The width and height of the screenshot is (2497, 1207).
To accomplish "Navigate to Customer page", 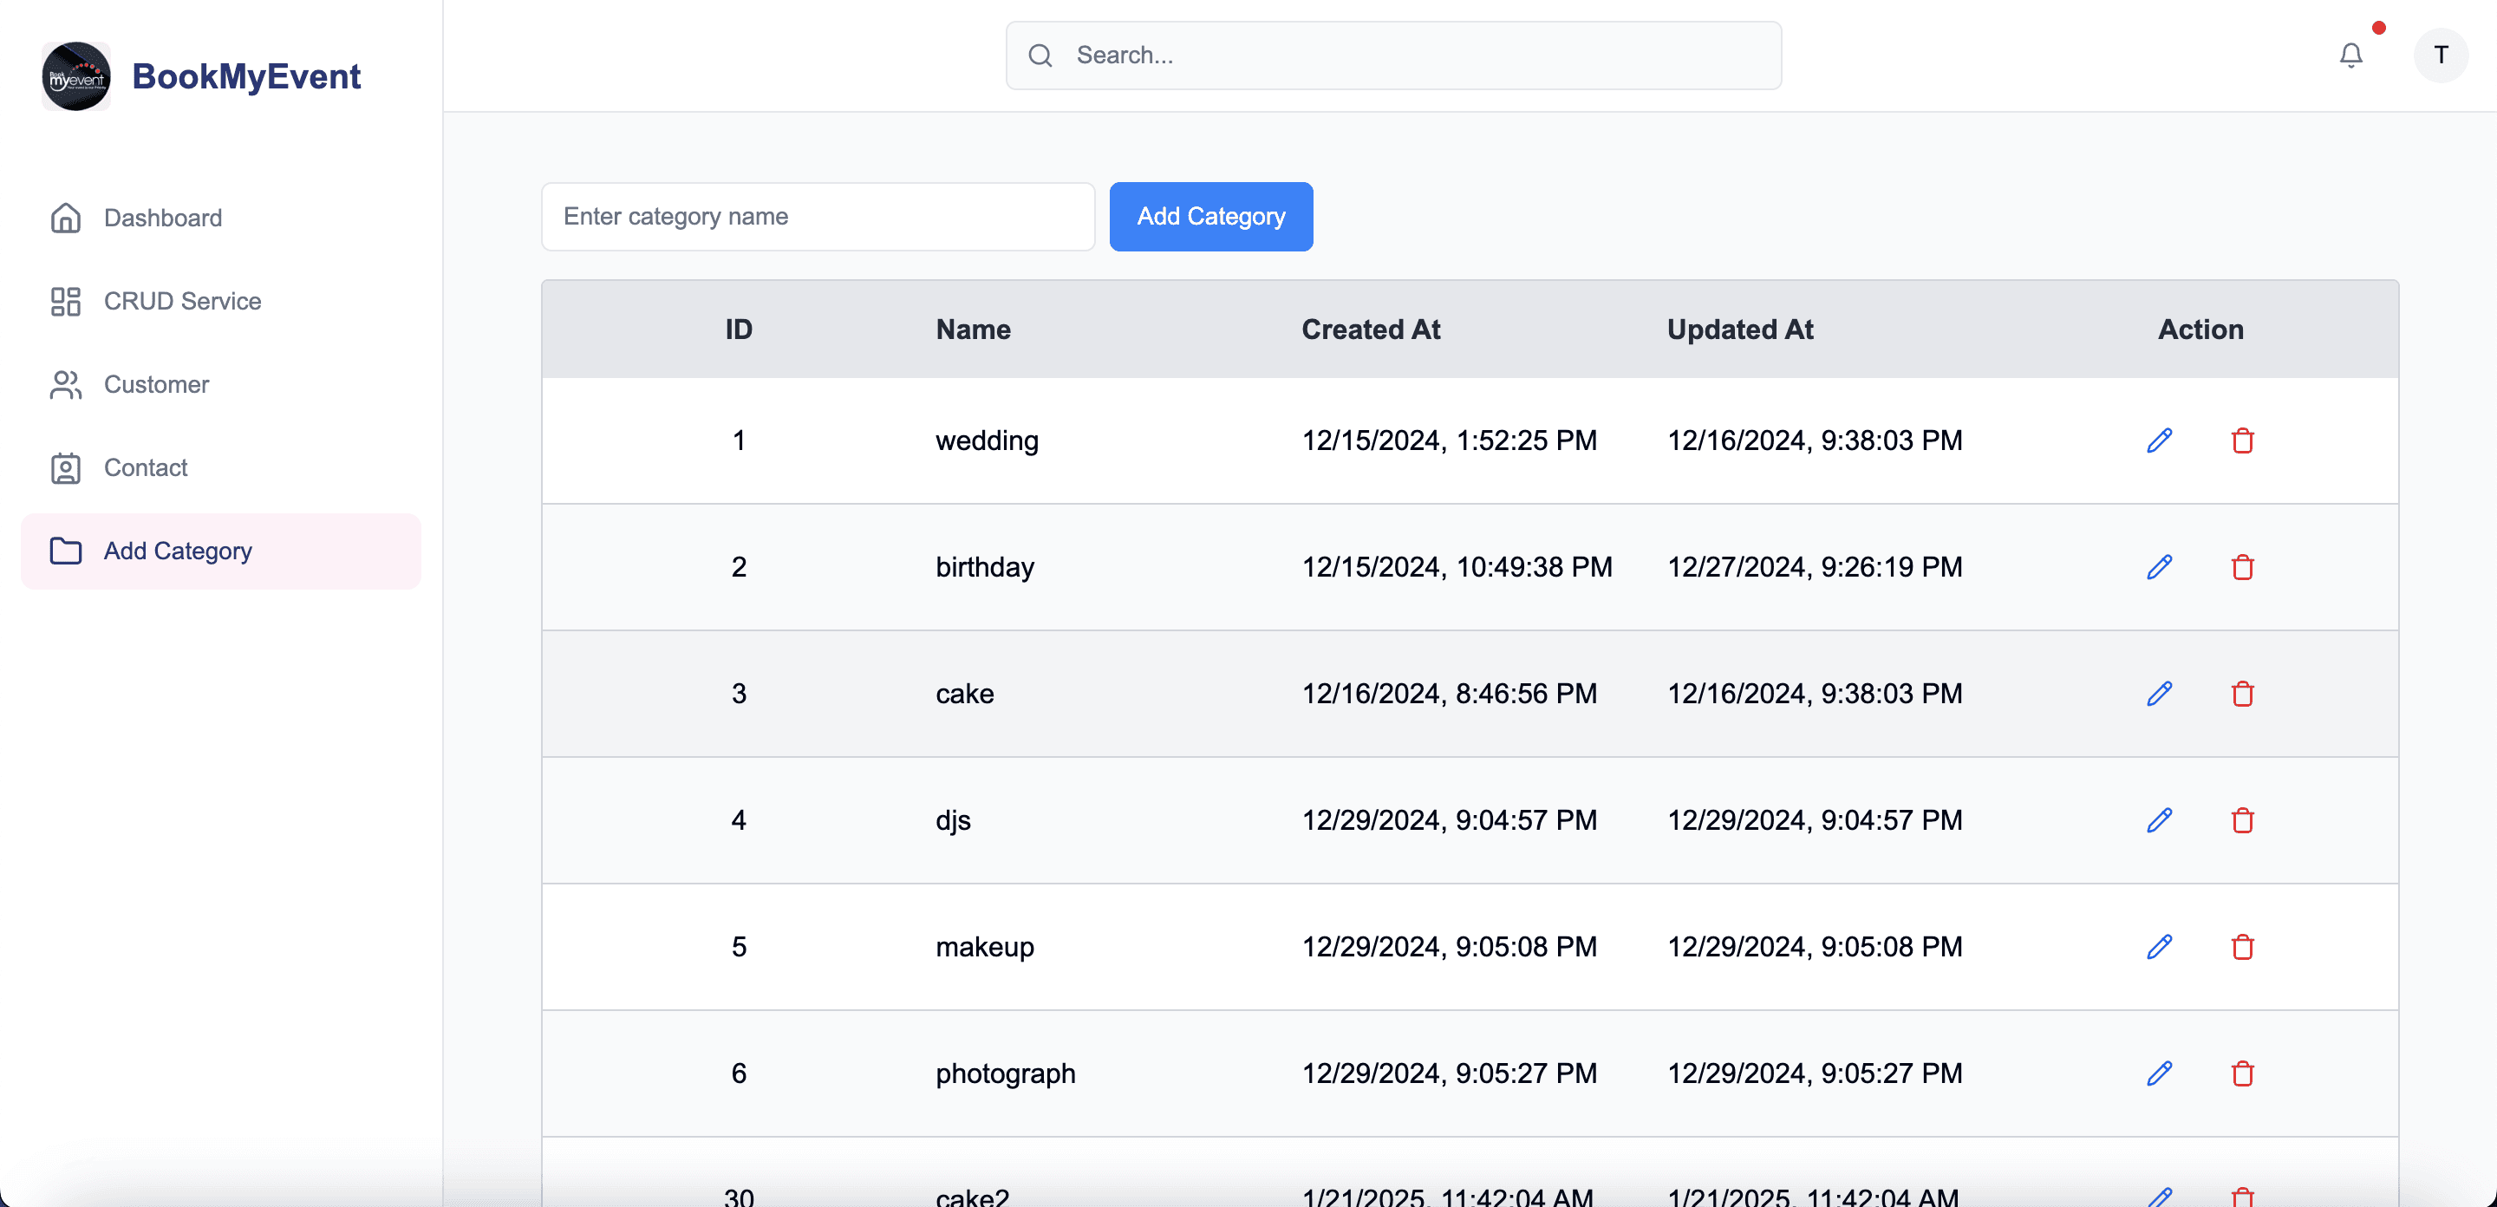I will tap(155, 385).
